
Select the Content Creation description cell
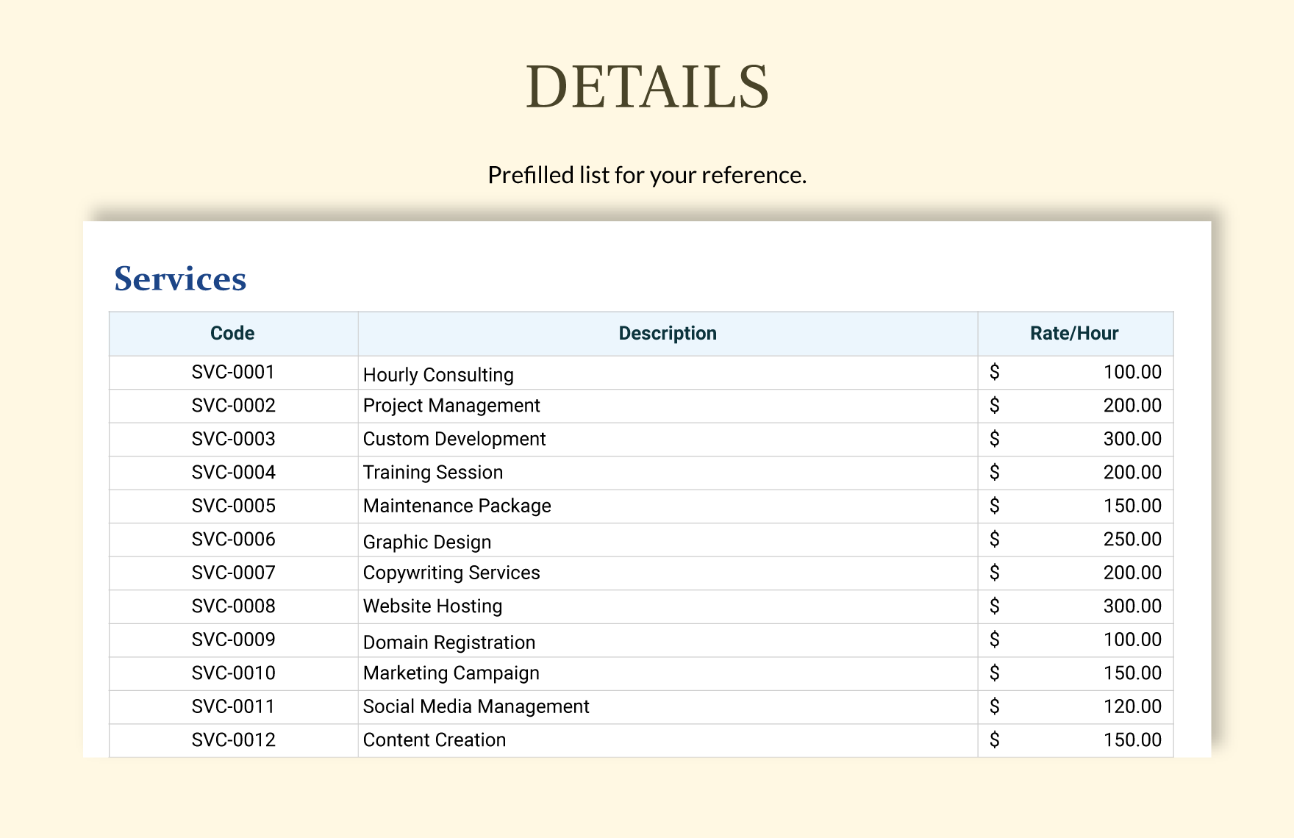point(435,740)
